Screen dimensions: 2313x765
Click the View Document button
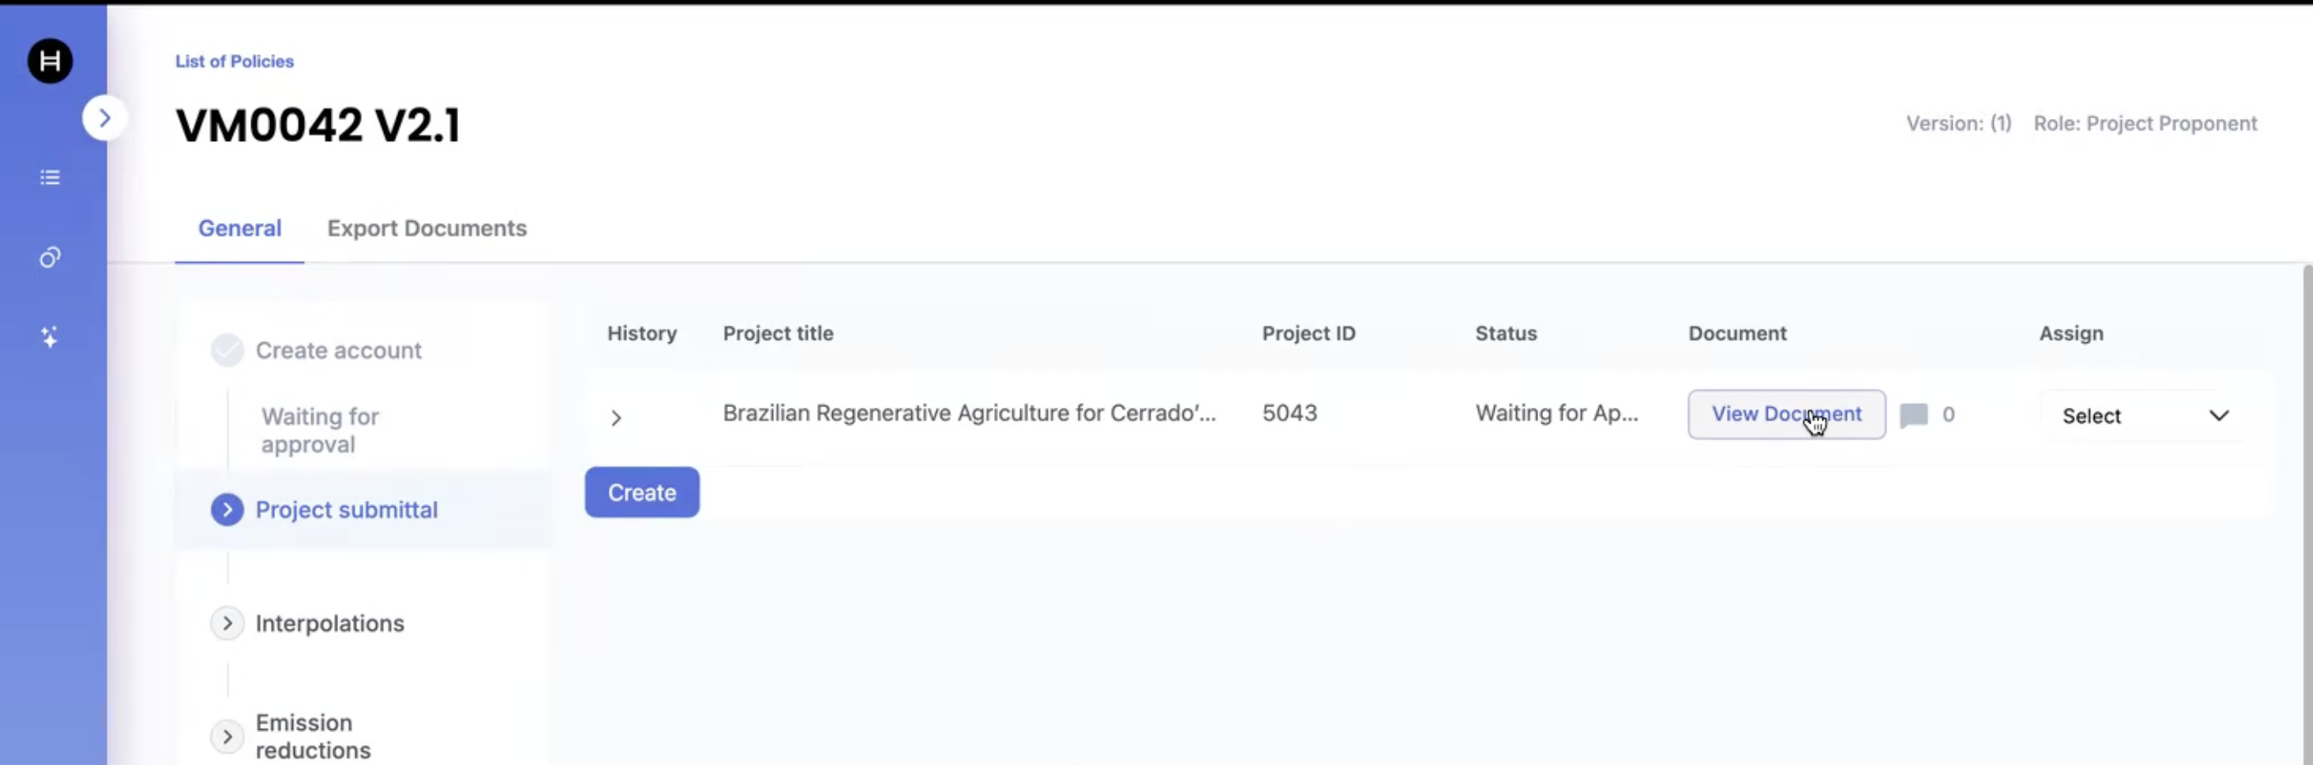pyautogui.click(x=1785, y=414)
